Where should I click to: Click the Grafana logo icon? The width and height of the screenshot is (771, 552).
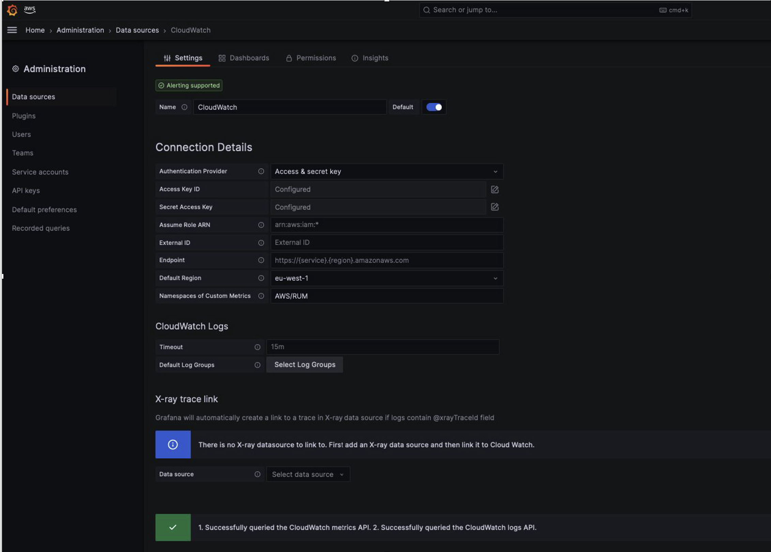click(11, 10)
